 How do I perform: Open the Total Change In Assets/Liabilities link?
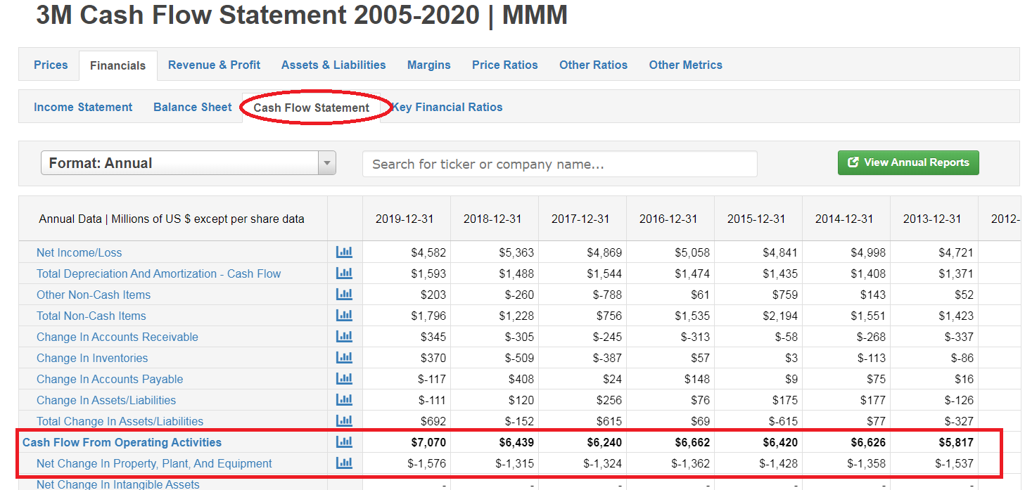click(x=120, y=421)
